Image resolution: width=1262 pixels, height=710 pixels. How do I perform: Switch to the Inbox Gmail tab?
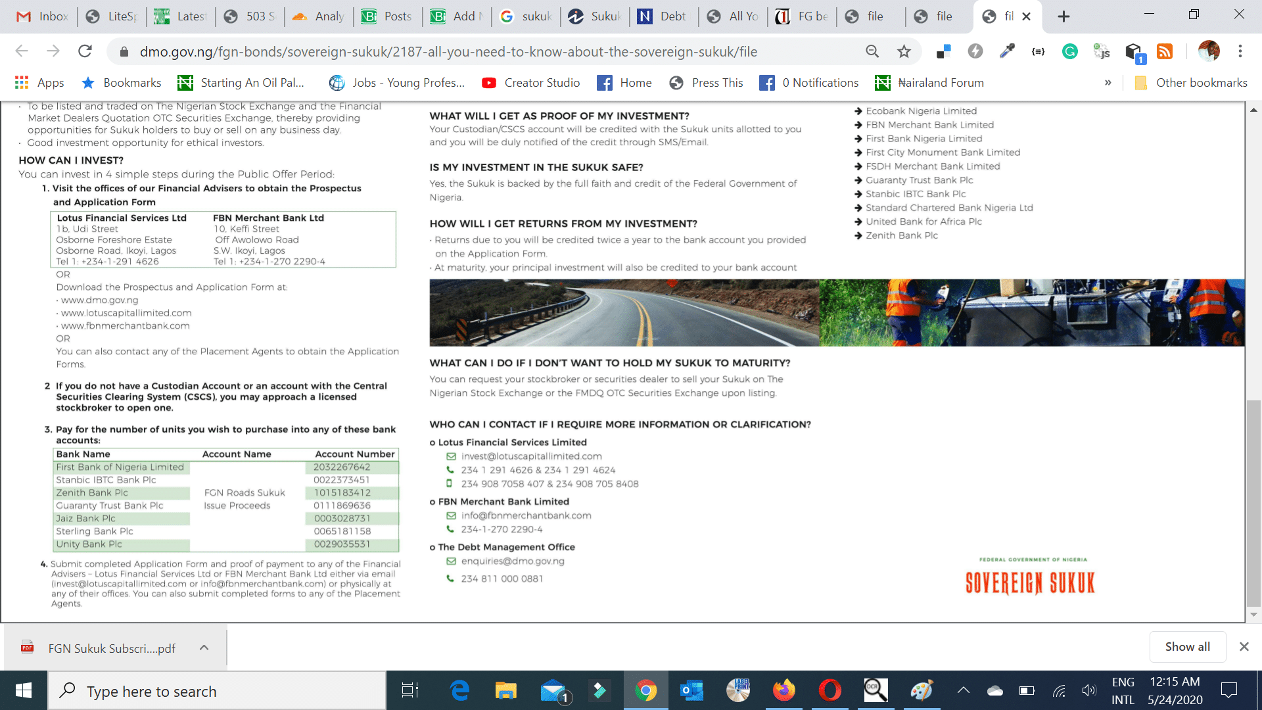tap(42, 16)
